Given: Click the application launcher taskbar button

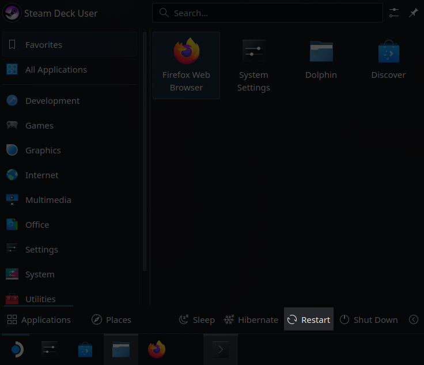Looking at the screenshot, I should 16,349.
